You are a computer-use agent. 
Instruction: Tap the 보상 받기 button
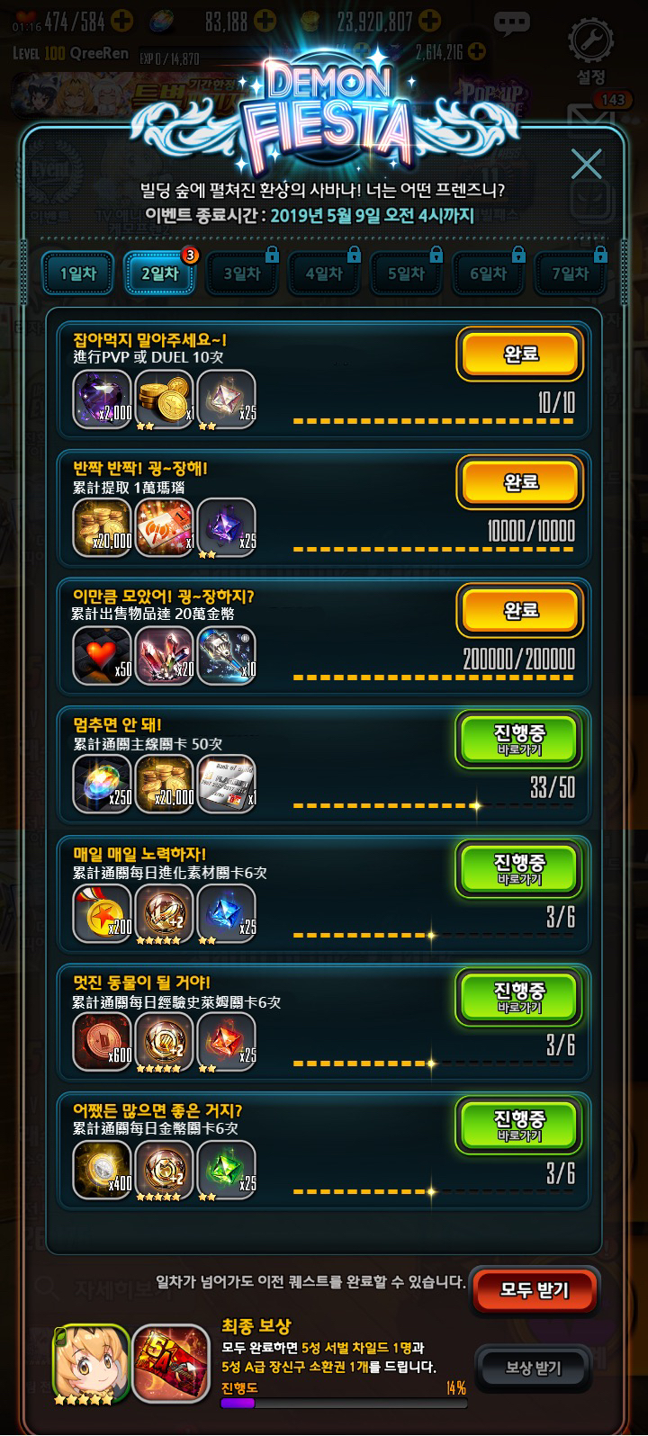[534, 1369]
